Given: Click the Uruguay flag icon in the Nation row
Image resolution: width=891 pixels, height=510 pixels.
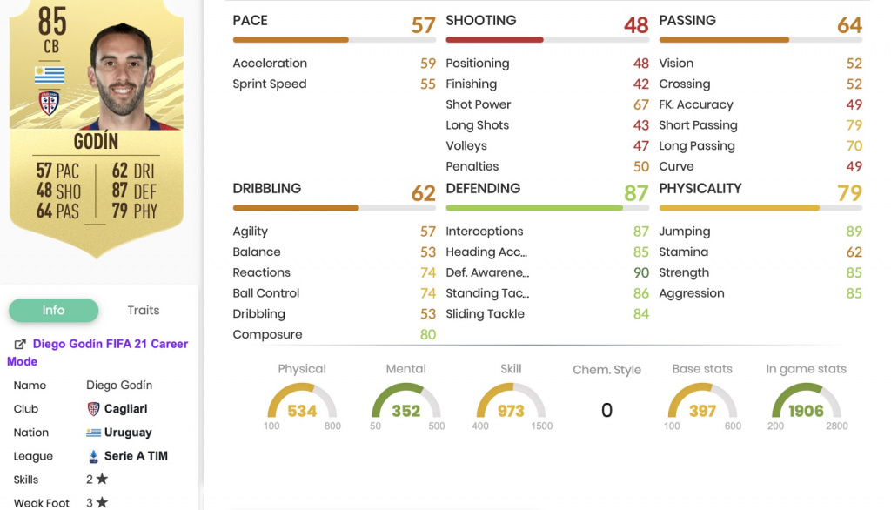Looking at the screenshot, I should point(93,433).
